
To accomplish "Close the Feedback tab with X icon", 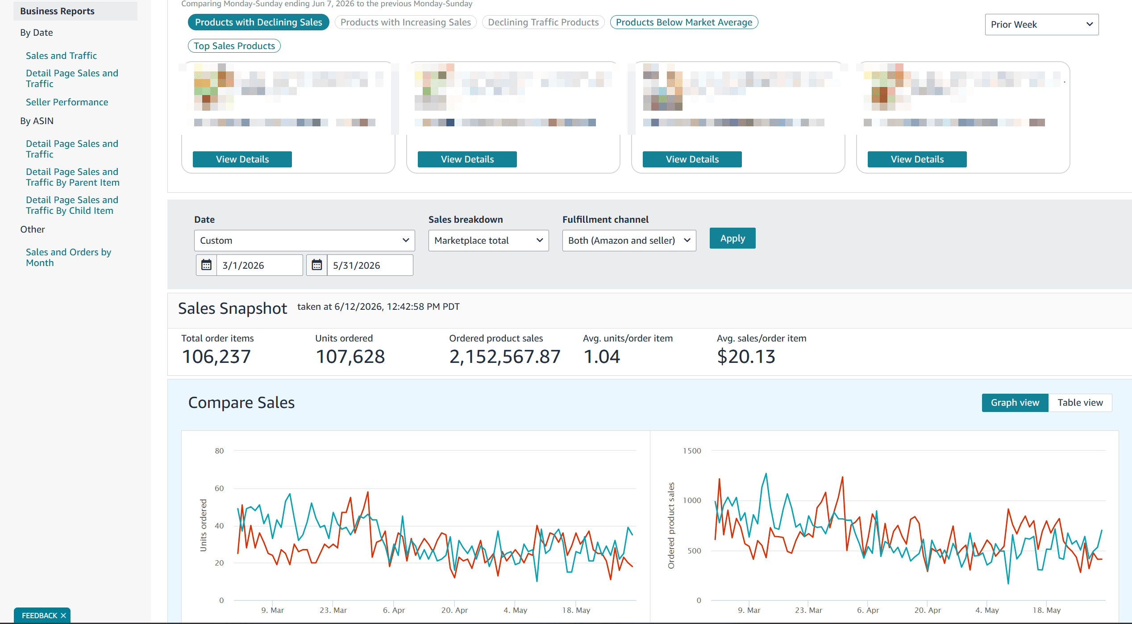I will tap(63, 616).
